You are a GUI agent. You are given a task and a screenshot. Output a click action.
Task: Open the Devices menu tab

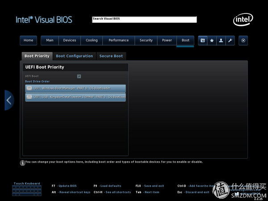[70, 41]
